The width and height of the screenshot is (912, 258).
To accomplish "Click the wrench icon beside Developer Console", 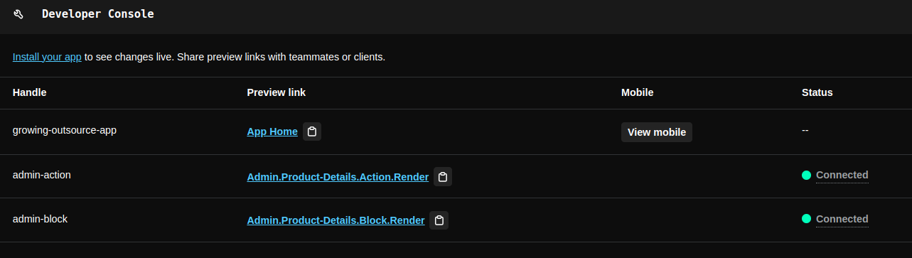I will 18,14.
